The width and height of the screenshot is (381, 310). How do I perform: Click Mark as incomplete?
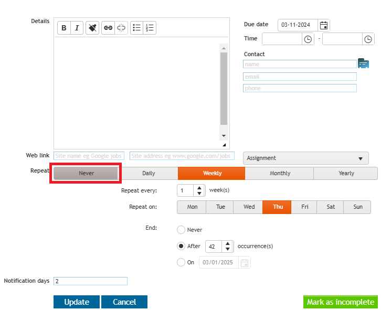341,302
